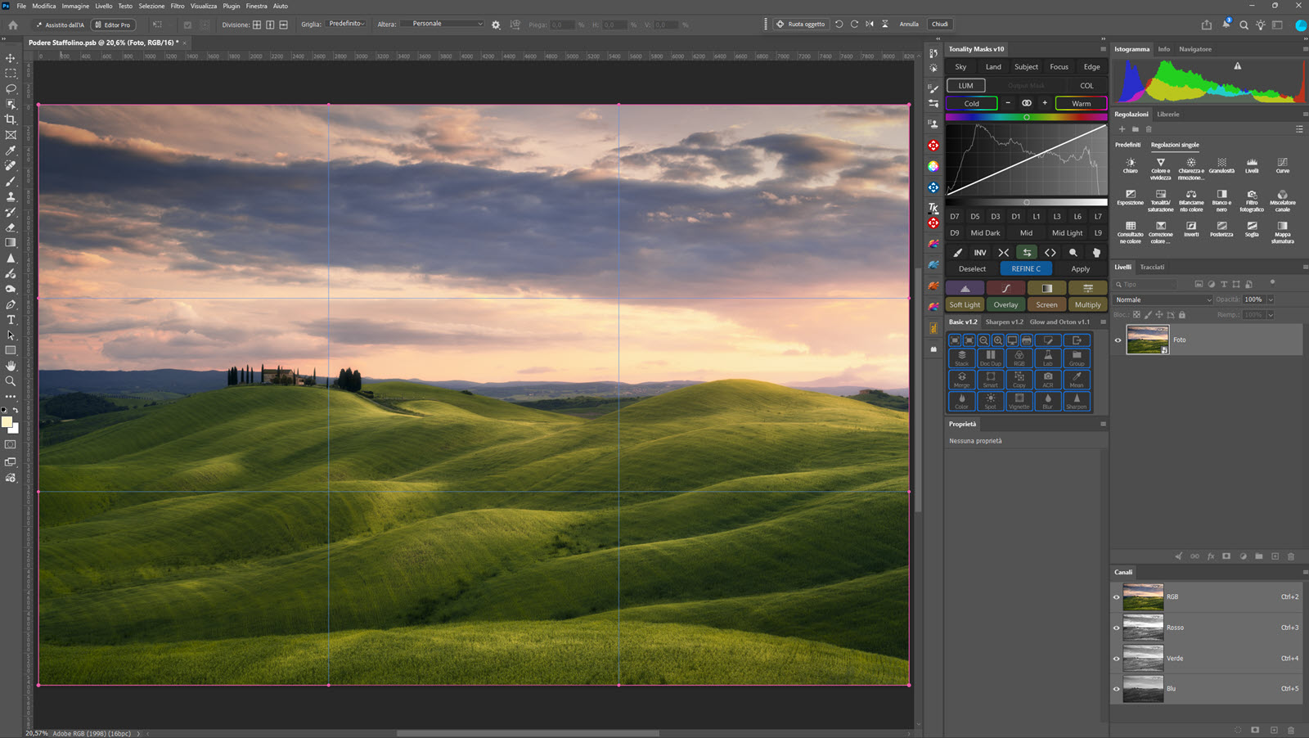1309x738 pixels.
Task: Select the Type tool
Action: pos(11,320)
